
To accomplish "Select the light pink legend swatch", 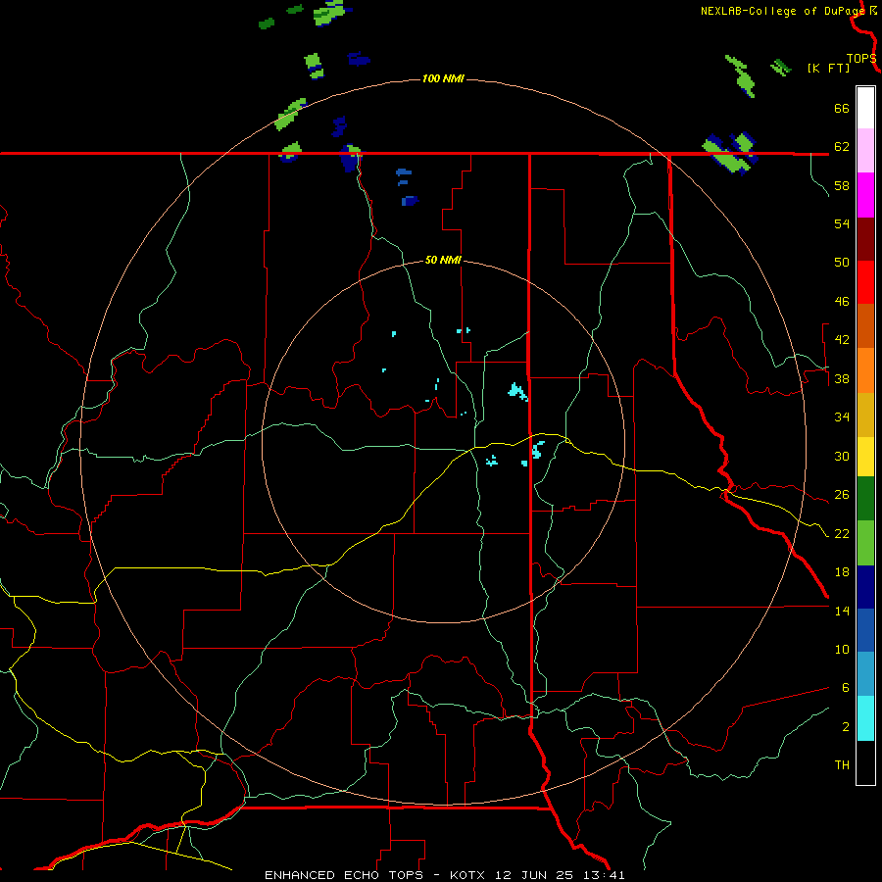I will 865,151.
